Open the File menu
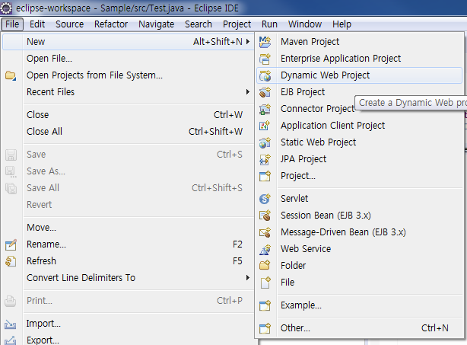 (x=12, y=24)
